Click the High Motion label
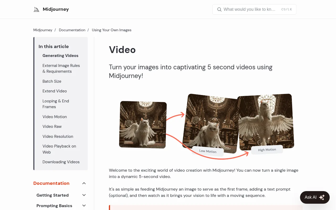This screenshot has width=336, height=210. point(267,150)
